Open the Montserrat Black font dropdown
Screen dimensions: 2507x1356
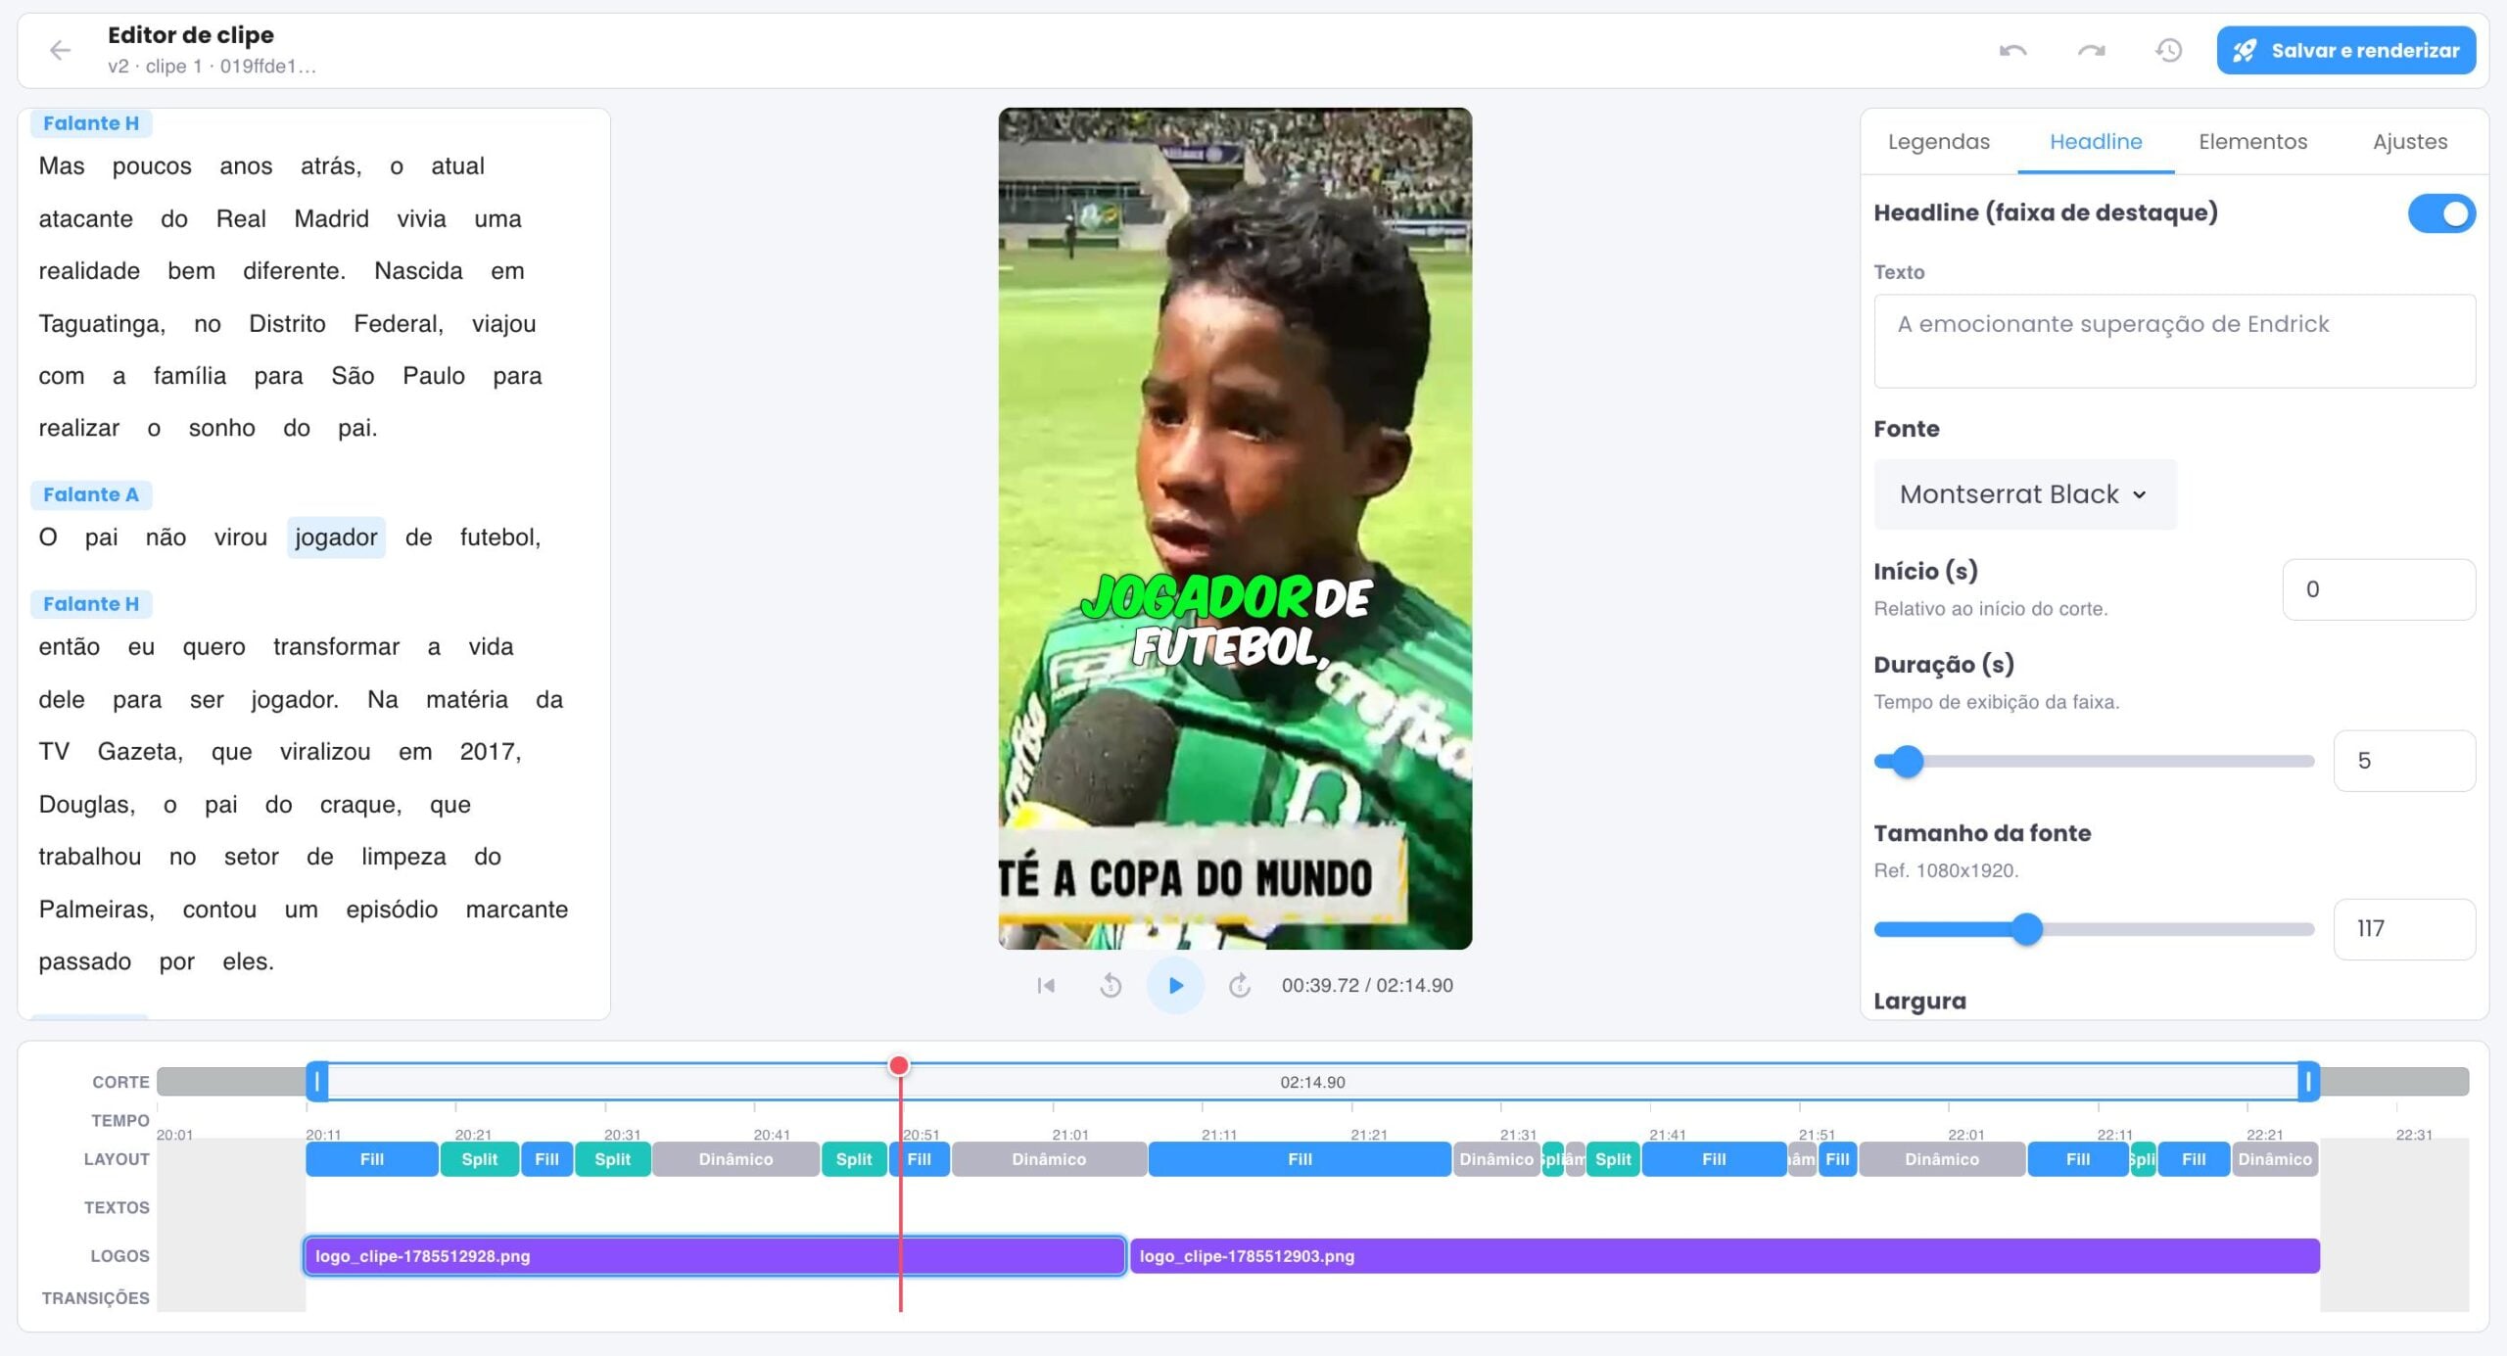pyautogui.click(x=2024, y=494)
